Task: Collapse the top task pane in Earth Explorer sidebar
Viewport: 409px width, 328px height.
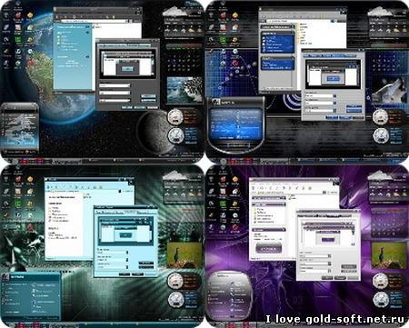Action: tap(87, 26)
